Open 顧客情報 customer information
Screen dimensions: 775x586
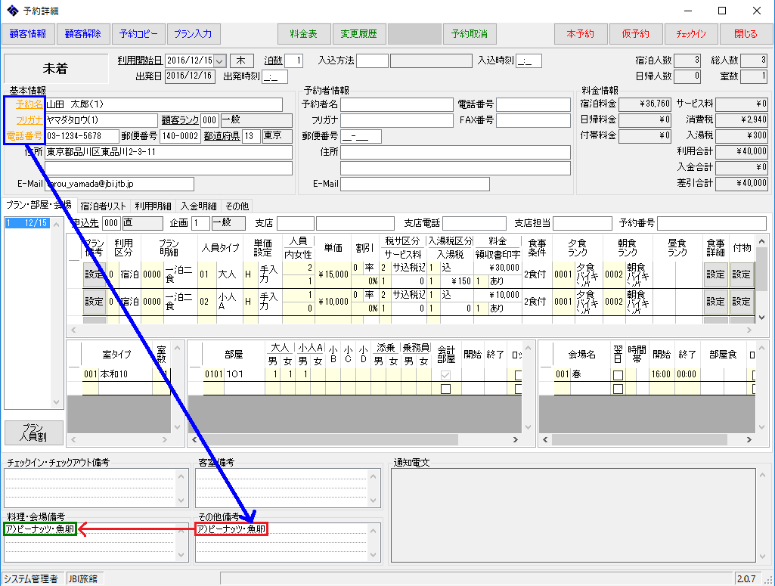(28, 34)
